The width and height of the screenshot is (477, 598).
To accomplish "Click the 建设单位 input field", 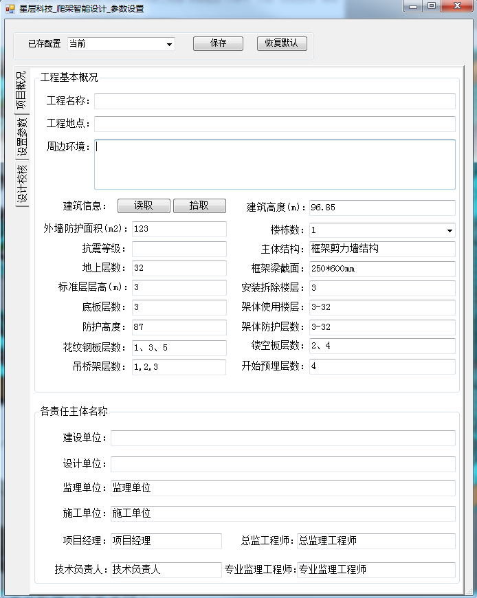I will [282, 439].
